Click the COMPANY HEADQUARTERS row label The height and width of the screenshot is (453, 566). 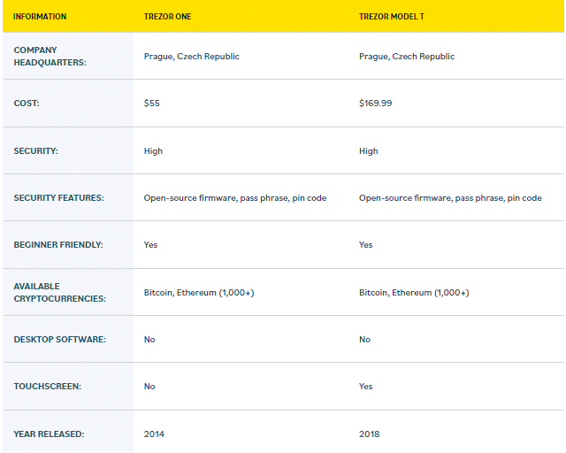[x=50, y=57]
